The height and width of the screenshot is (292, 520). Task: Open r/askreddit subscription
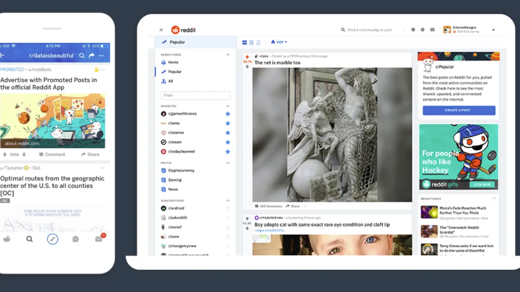[x=177, y=218]
